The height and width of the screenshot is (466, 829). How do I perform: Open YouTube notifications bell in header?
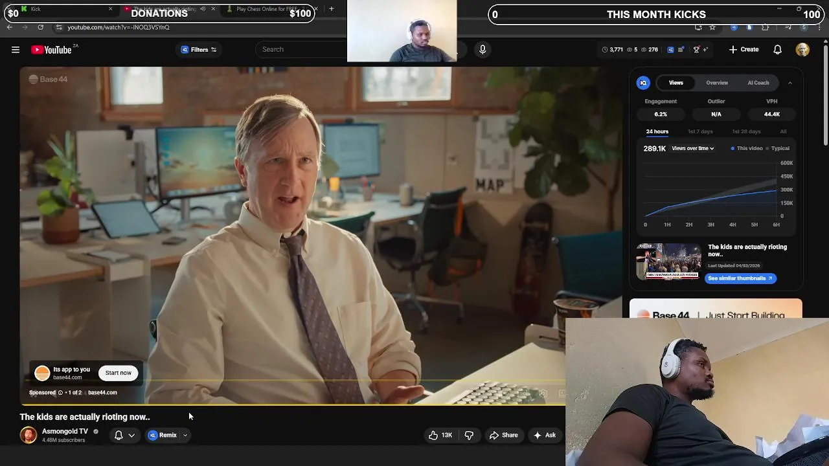point(778,50)
